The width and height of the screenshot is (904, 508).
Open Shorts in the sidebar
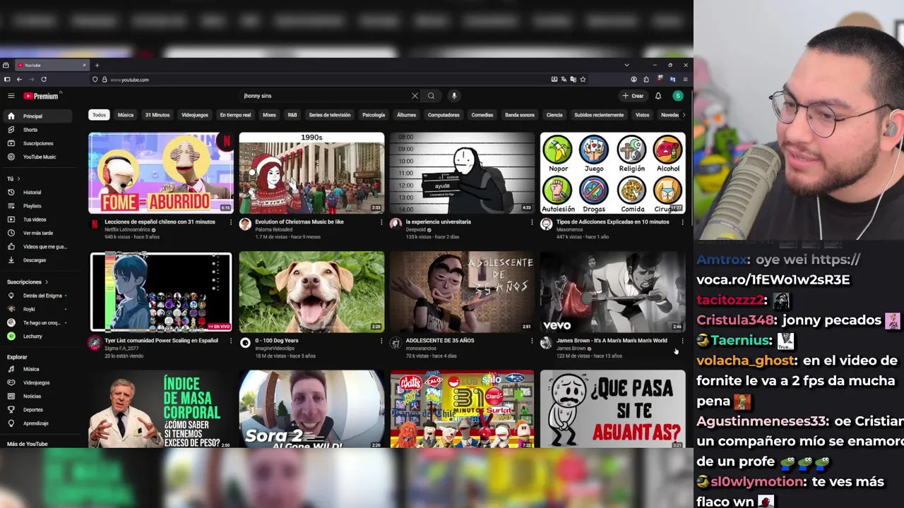(x=37, y=130)
